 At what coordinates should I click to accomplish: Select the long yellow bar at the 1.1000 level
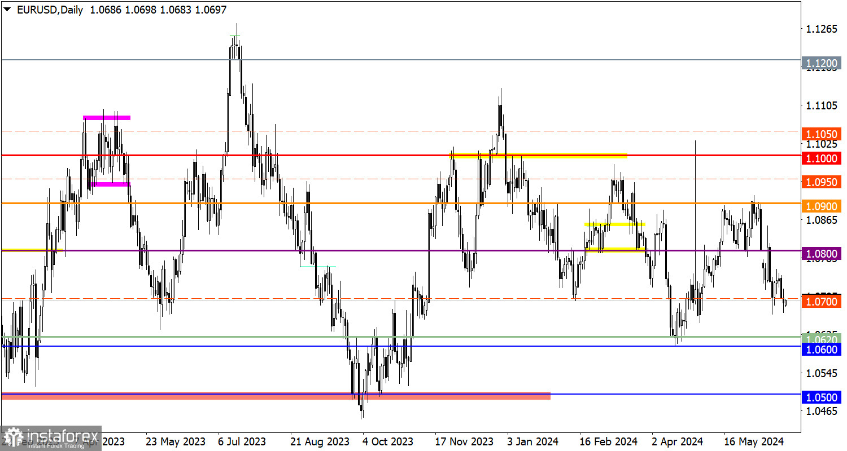point(538,156)
